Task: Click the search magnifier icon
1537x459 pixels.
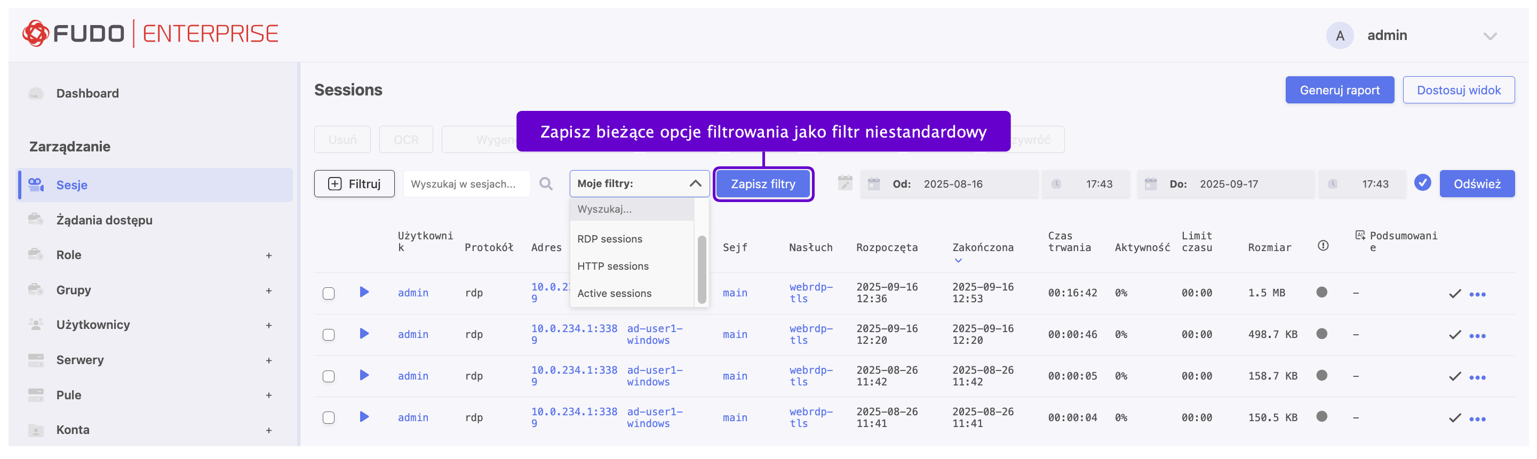Action: pos(545,183)
